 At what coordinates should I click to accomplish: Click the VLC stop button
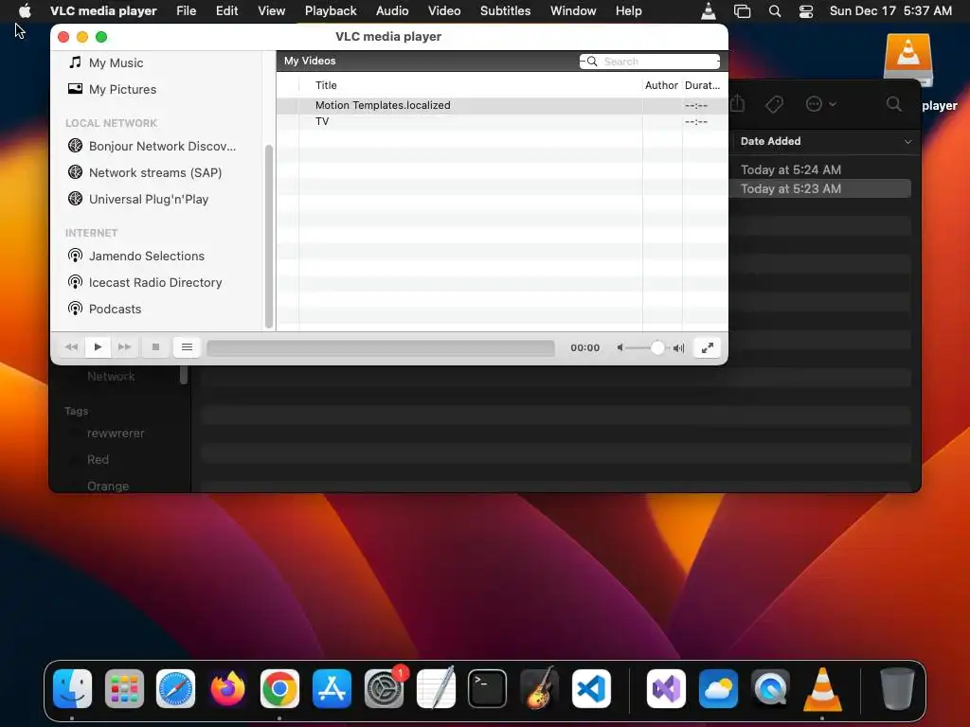(x=156, y=347)
